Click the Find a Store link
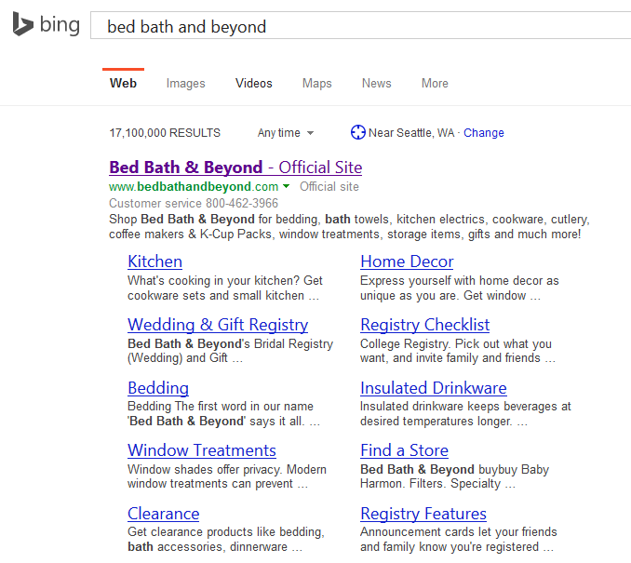631x563 pixels. pyautogui.click(x=404, y=450)
